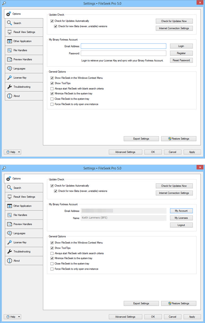Open Other Application icon tab in upper window
Image resolution: width=205 pixels, height=323 pixels.
(x=9, y=41)
